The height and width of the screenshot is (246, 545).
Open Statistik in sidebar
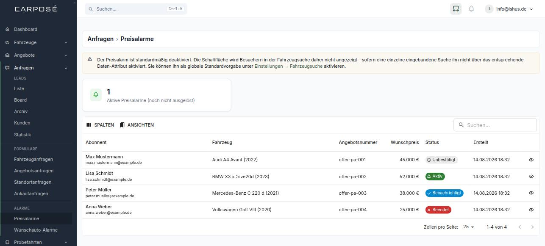click(x=22, y=135)
